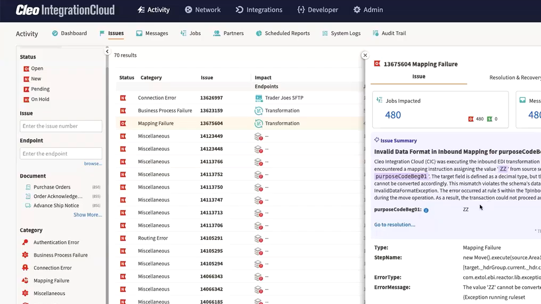Filter by Open status icon
The image size is (541, 304).
26,69
